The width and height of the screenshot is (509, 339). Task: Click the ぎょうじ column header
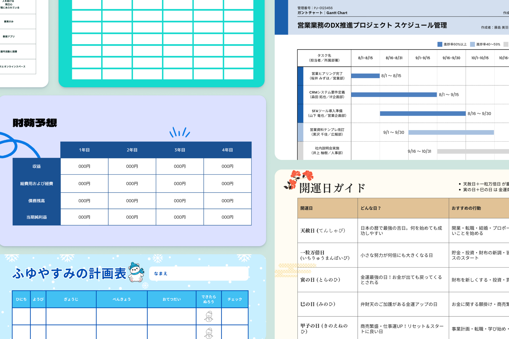pyautogui.click(x=71, y=299)
